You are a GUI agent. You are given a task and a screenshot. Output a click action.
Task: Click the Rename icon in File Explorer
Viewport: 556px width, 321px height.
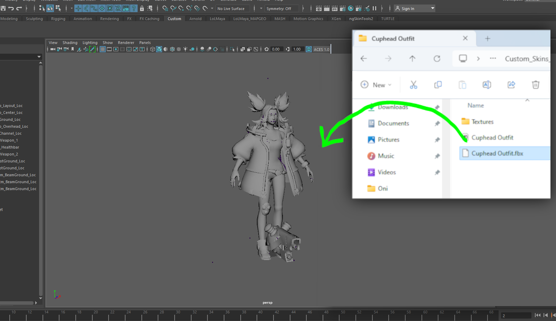(x=487, y=84)
